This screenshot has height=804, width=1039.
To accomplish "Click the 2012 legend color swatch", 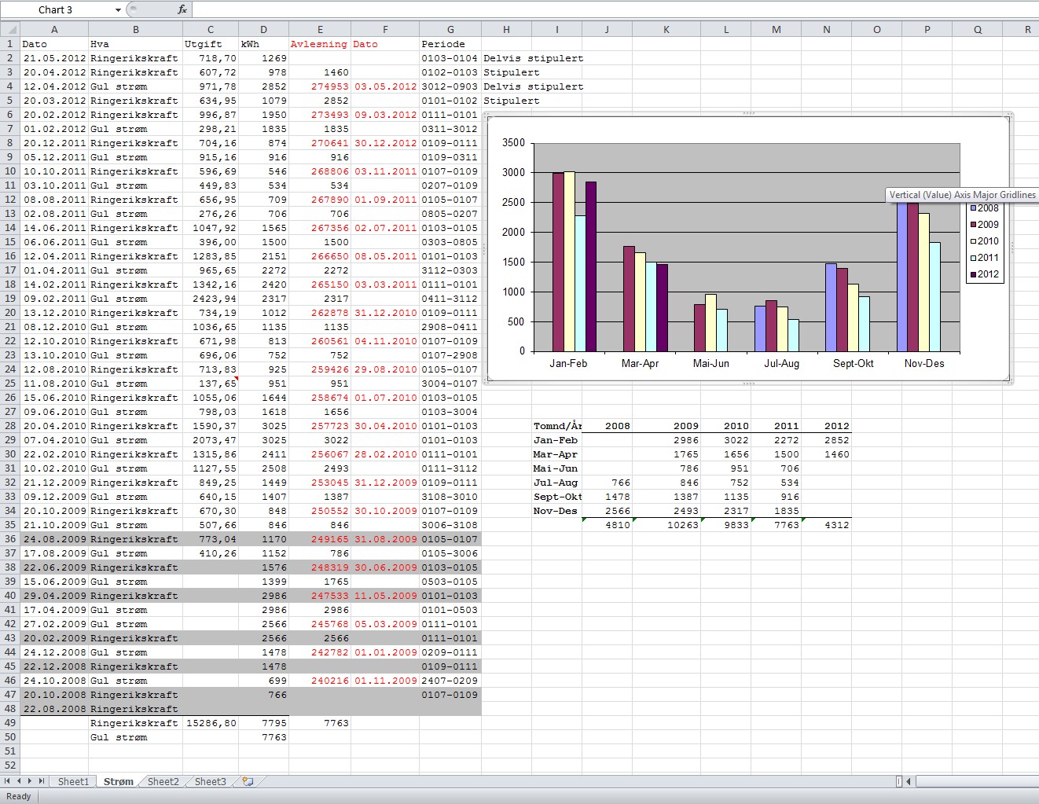I will [x=973, y=274].
